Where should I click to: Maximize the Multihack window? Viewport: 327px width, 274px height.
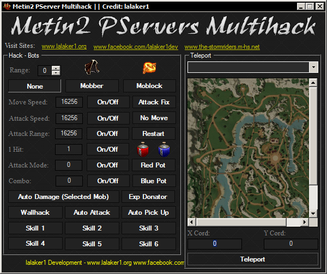pos(310,7)
